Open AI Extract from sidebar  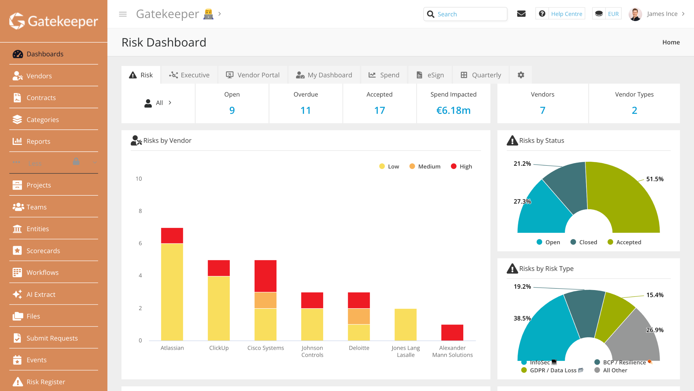click(41, 294)
